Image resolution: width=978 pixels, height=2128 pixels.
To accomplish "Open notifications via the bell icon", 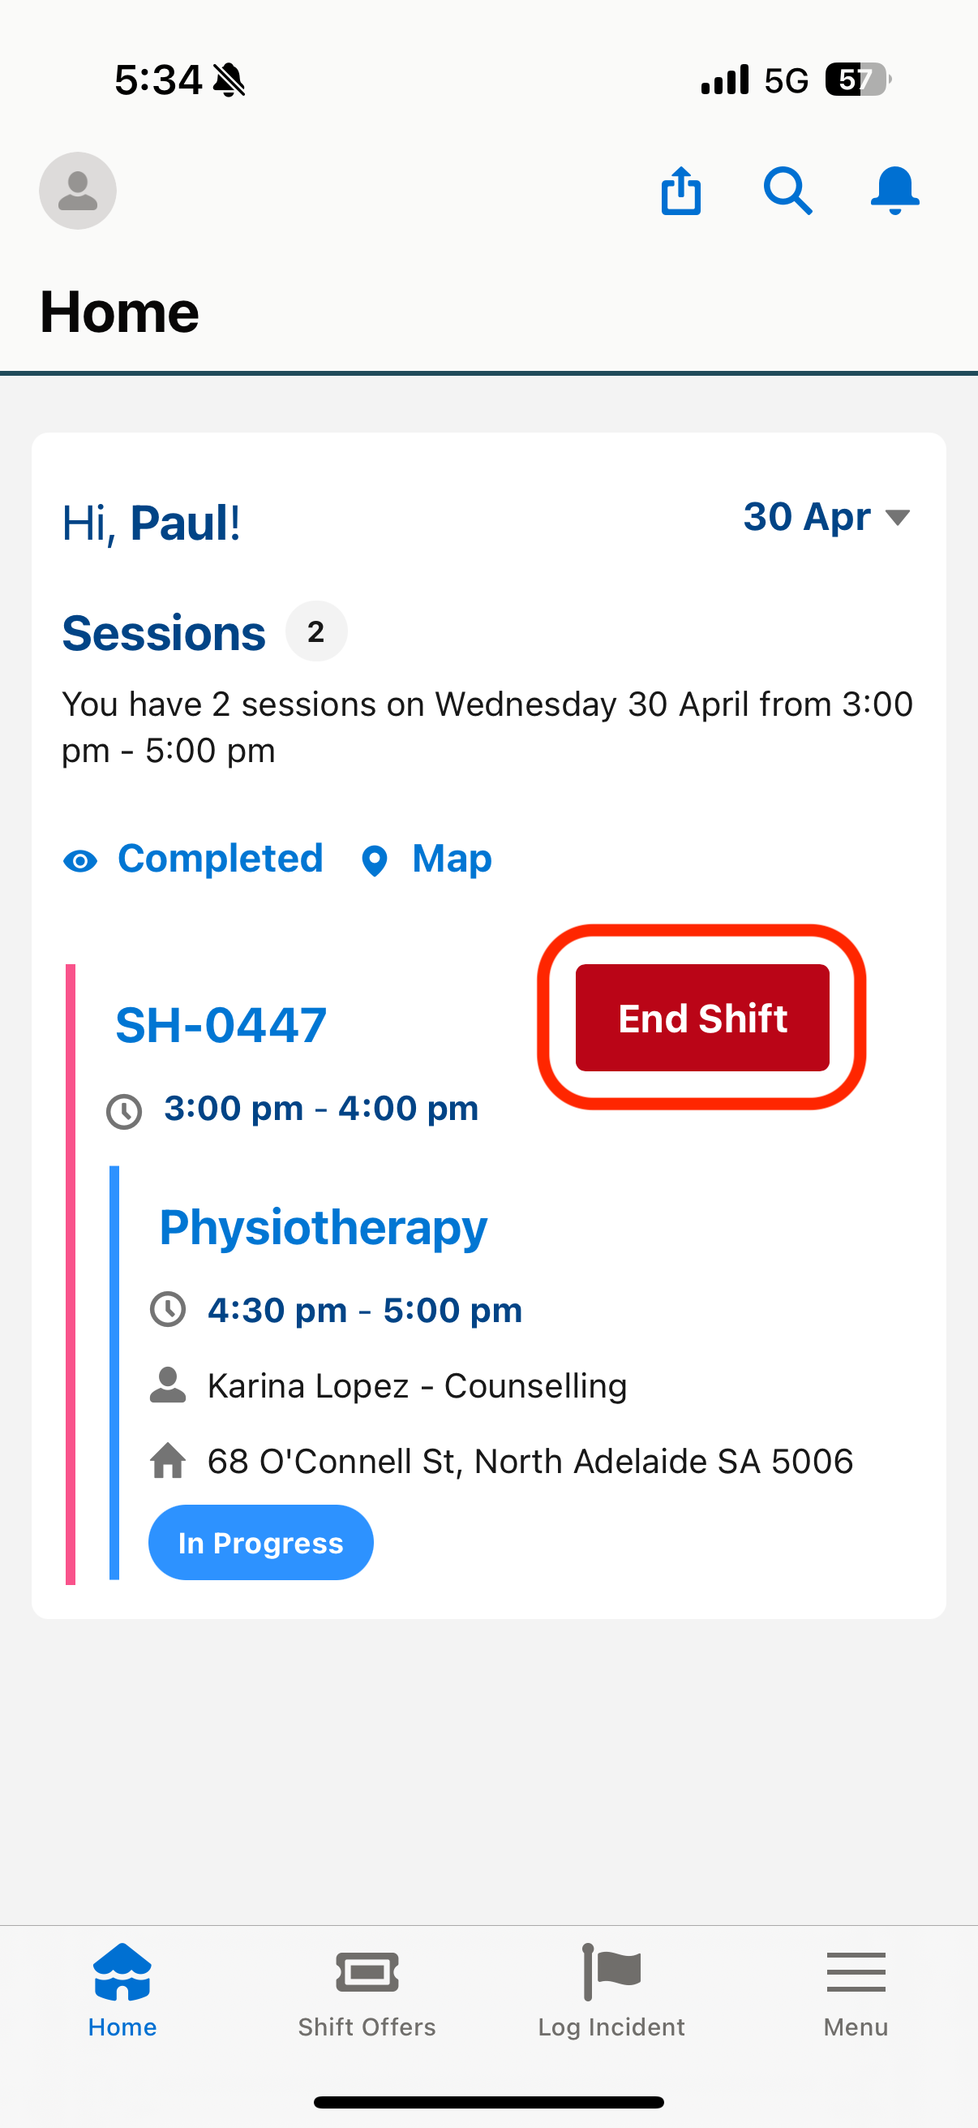I will (894, 191).
